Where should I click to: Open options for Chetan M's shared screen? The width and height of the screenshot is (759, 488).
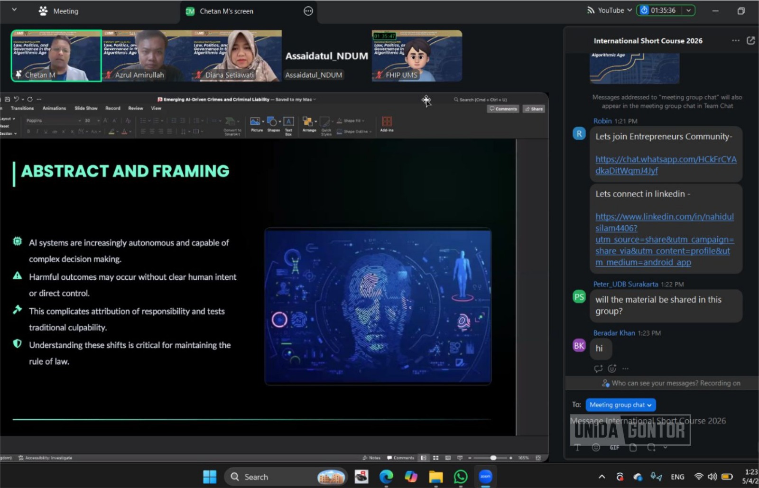click(308, 11)
